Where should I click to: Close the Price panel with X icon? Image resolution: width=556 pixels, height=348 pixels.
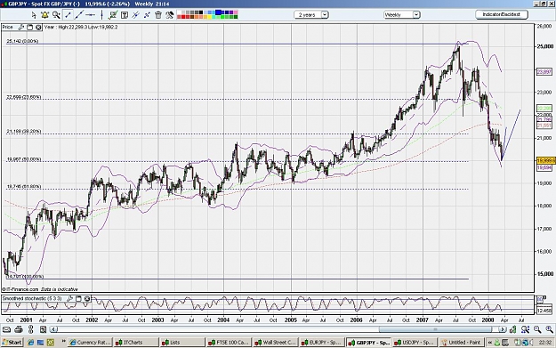click(x=38, y=27)
